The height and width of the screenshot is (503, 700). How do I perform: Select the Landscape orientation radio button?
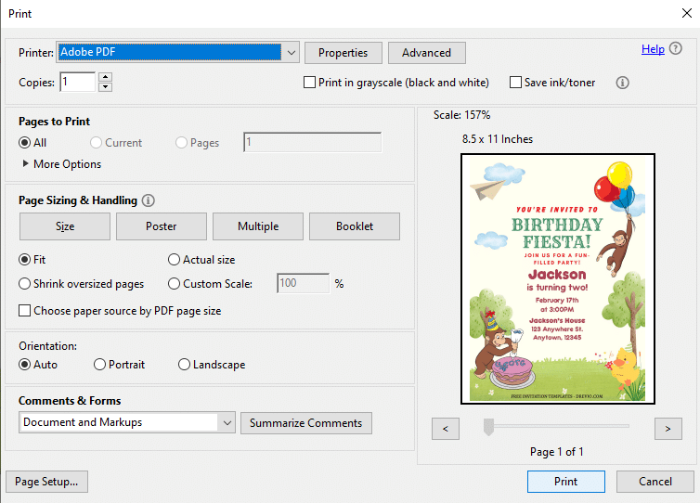(x=184, y=365)
